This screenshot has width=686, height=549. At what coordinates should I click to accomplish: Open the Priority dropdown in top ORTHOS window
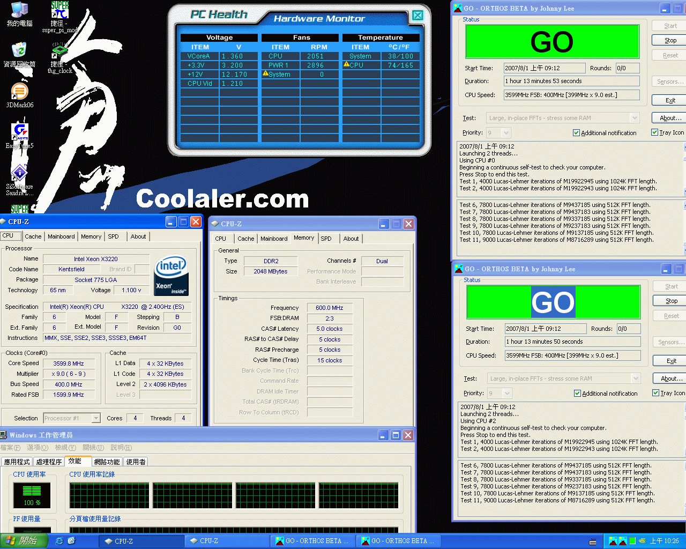pos(506,132)
